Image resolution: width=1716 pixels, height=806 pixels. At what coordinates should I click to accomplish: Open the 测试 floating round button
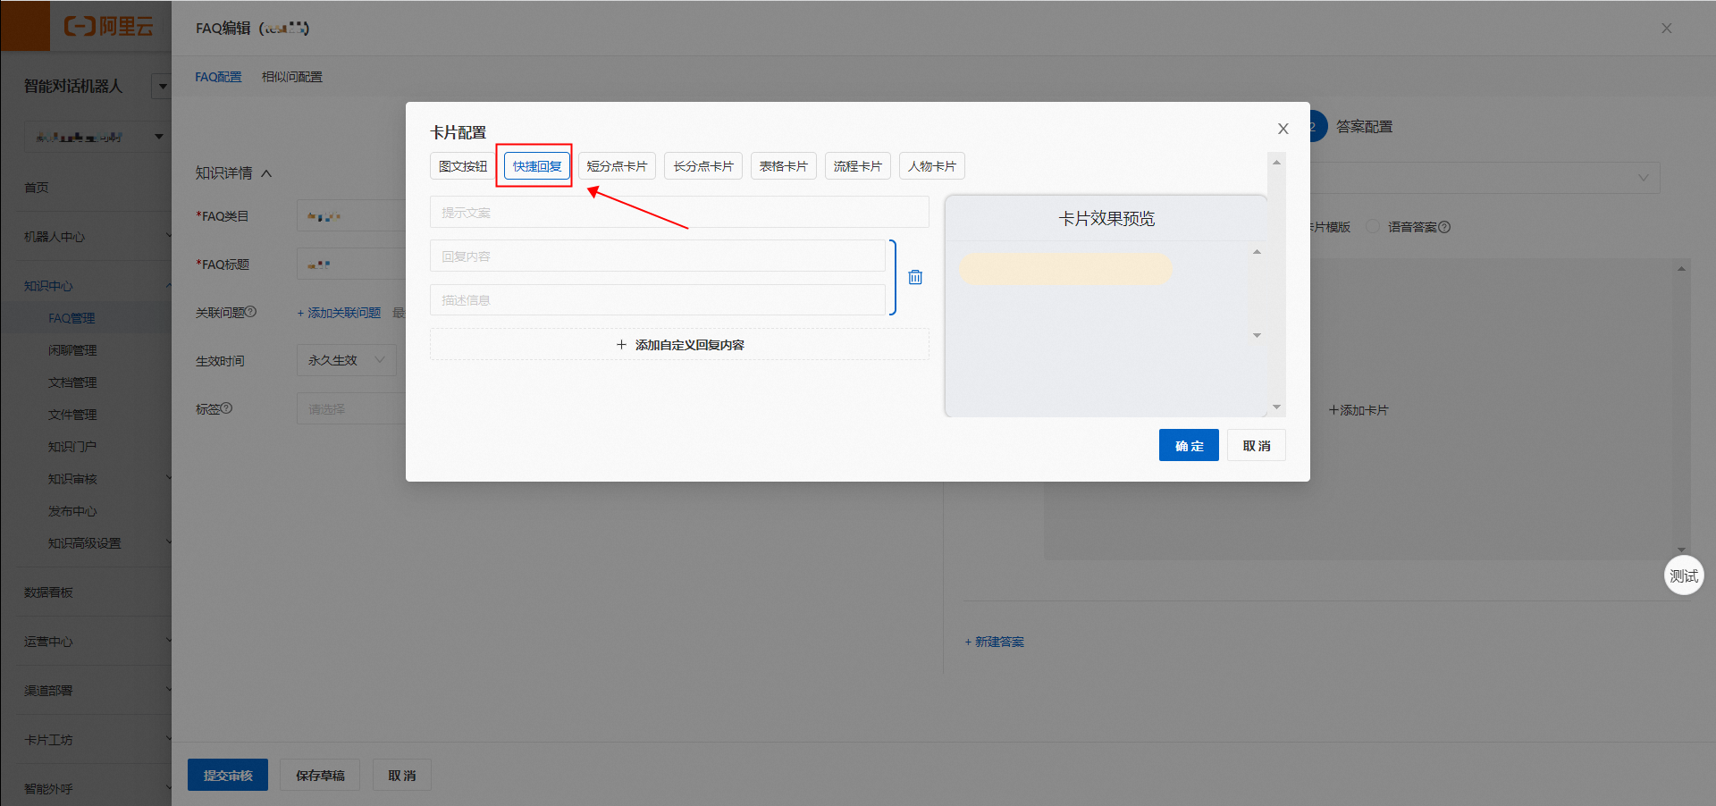pos(1684,575)
